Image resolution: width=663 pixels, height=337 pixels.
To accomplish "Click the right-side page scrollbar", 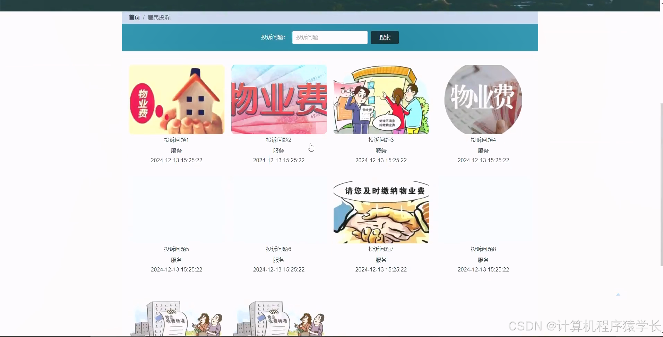I will point(660,184).
